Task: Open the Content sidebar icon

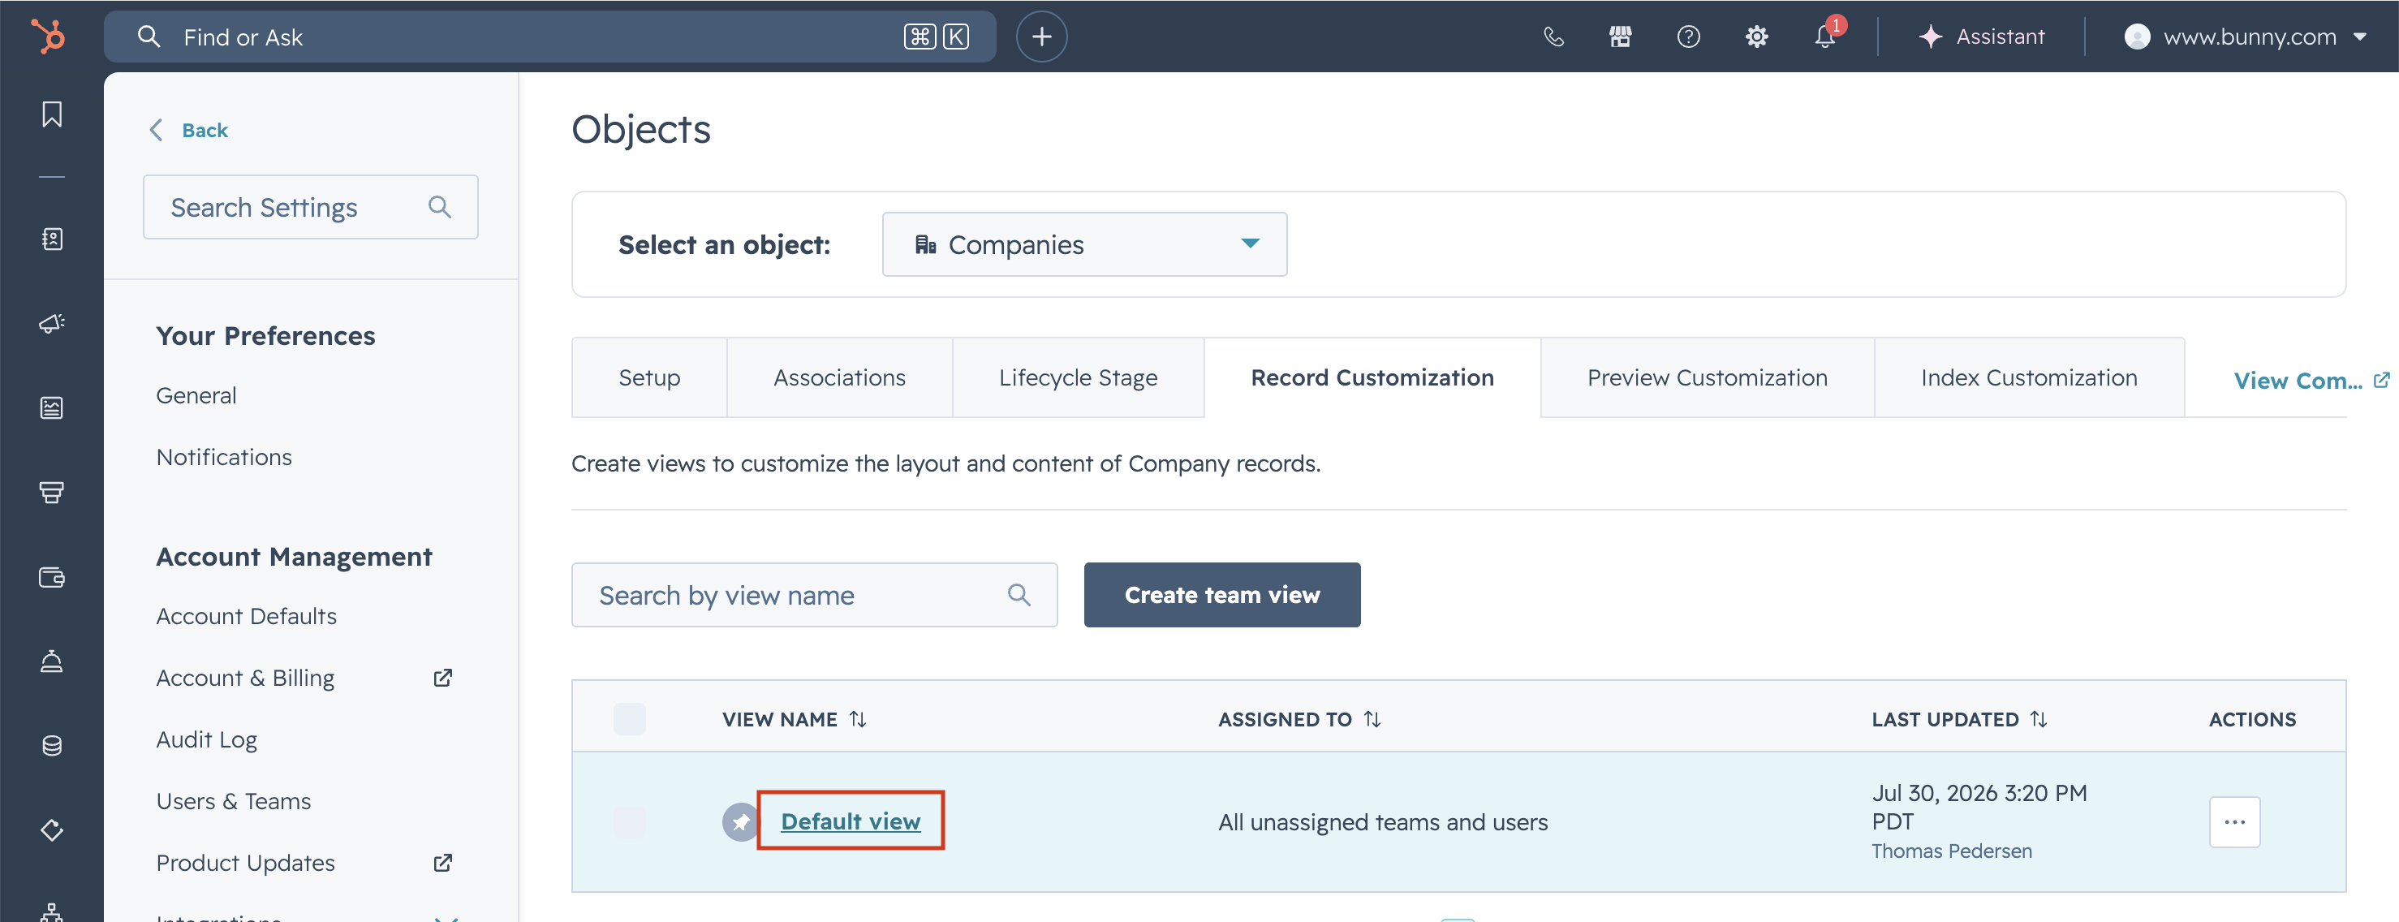Action: click(x=52, y=408)
